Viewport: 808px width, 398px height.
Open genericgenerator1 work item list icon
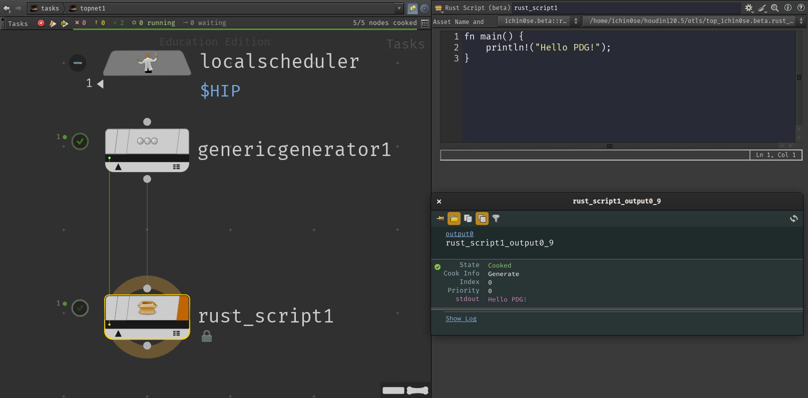(x=176, y=167)
